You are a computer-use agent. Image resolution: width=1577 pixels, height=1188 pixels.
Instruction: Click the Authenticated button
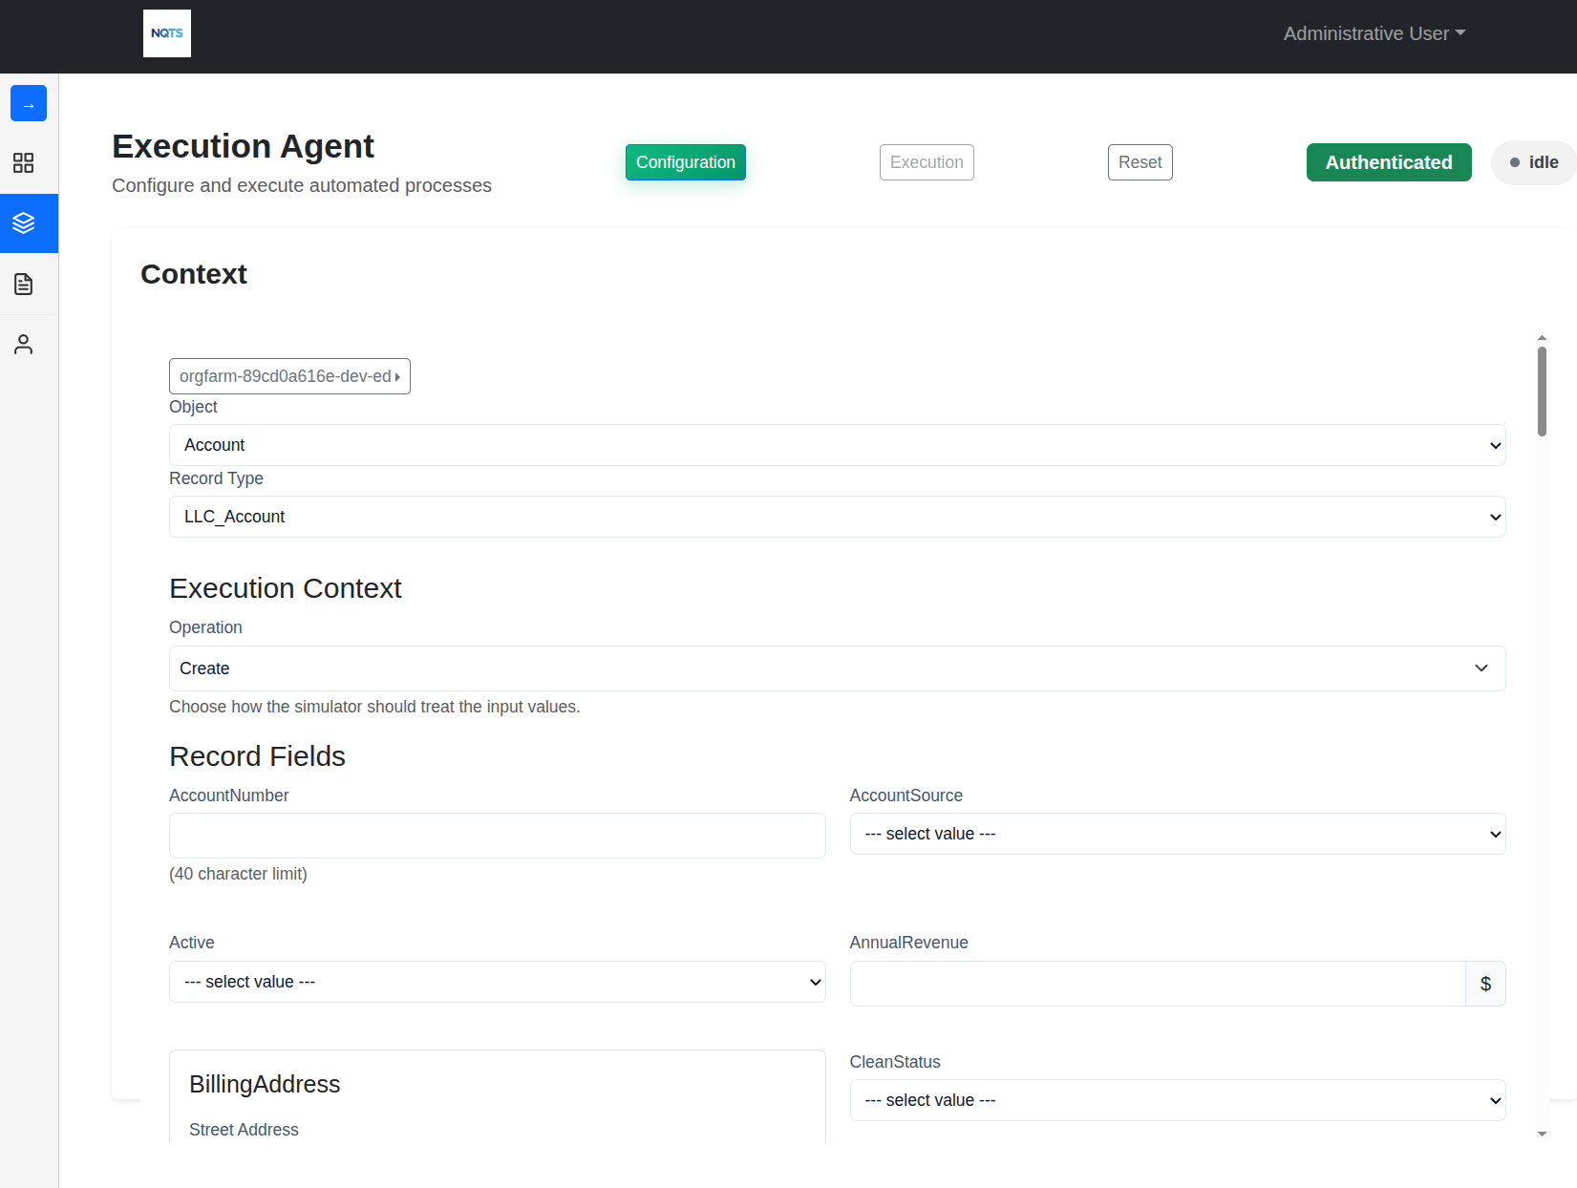[x=1388, y=162]
